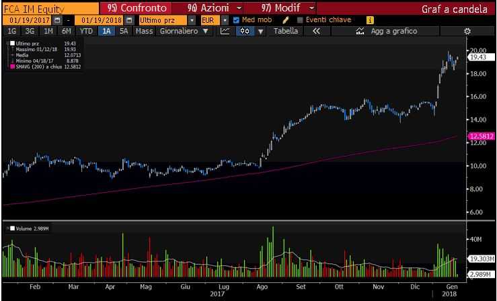The image size is (497, 301).
Task: Click the Media 12.0713 legend row
Action: tap(45, 55)
